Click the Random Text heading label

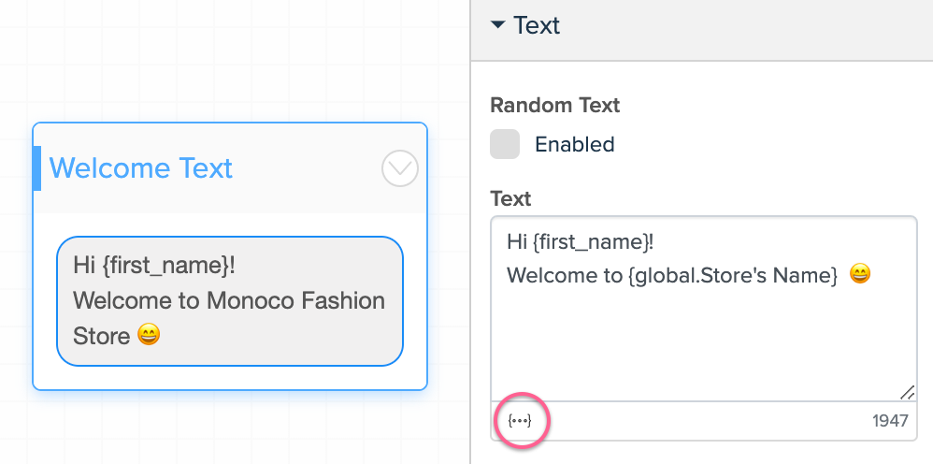tap(554, 106)
